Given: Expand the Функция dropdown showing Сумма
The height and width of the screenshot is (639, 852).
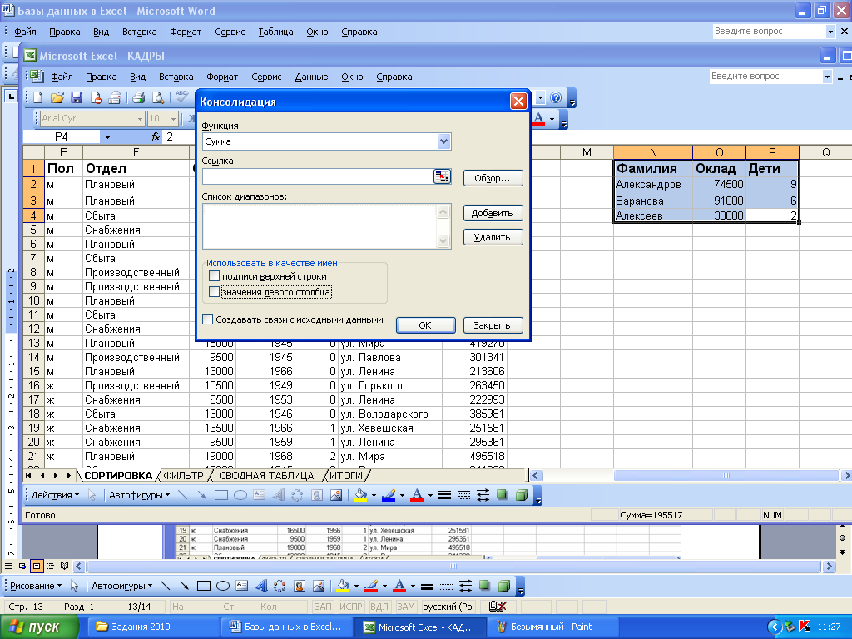Looking at the screenshot, I should [x=443, y=141].
